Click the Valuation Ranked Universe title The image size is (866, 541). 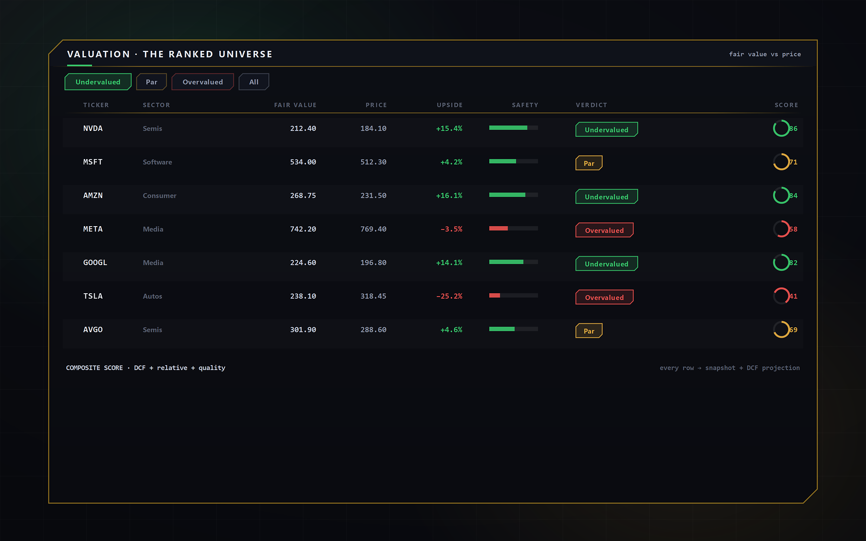170,54
